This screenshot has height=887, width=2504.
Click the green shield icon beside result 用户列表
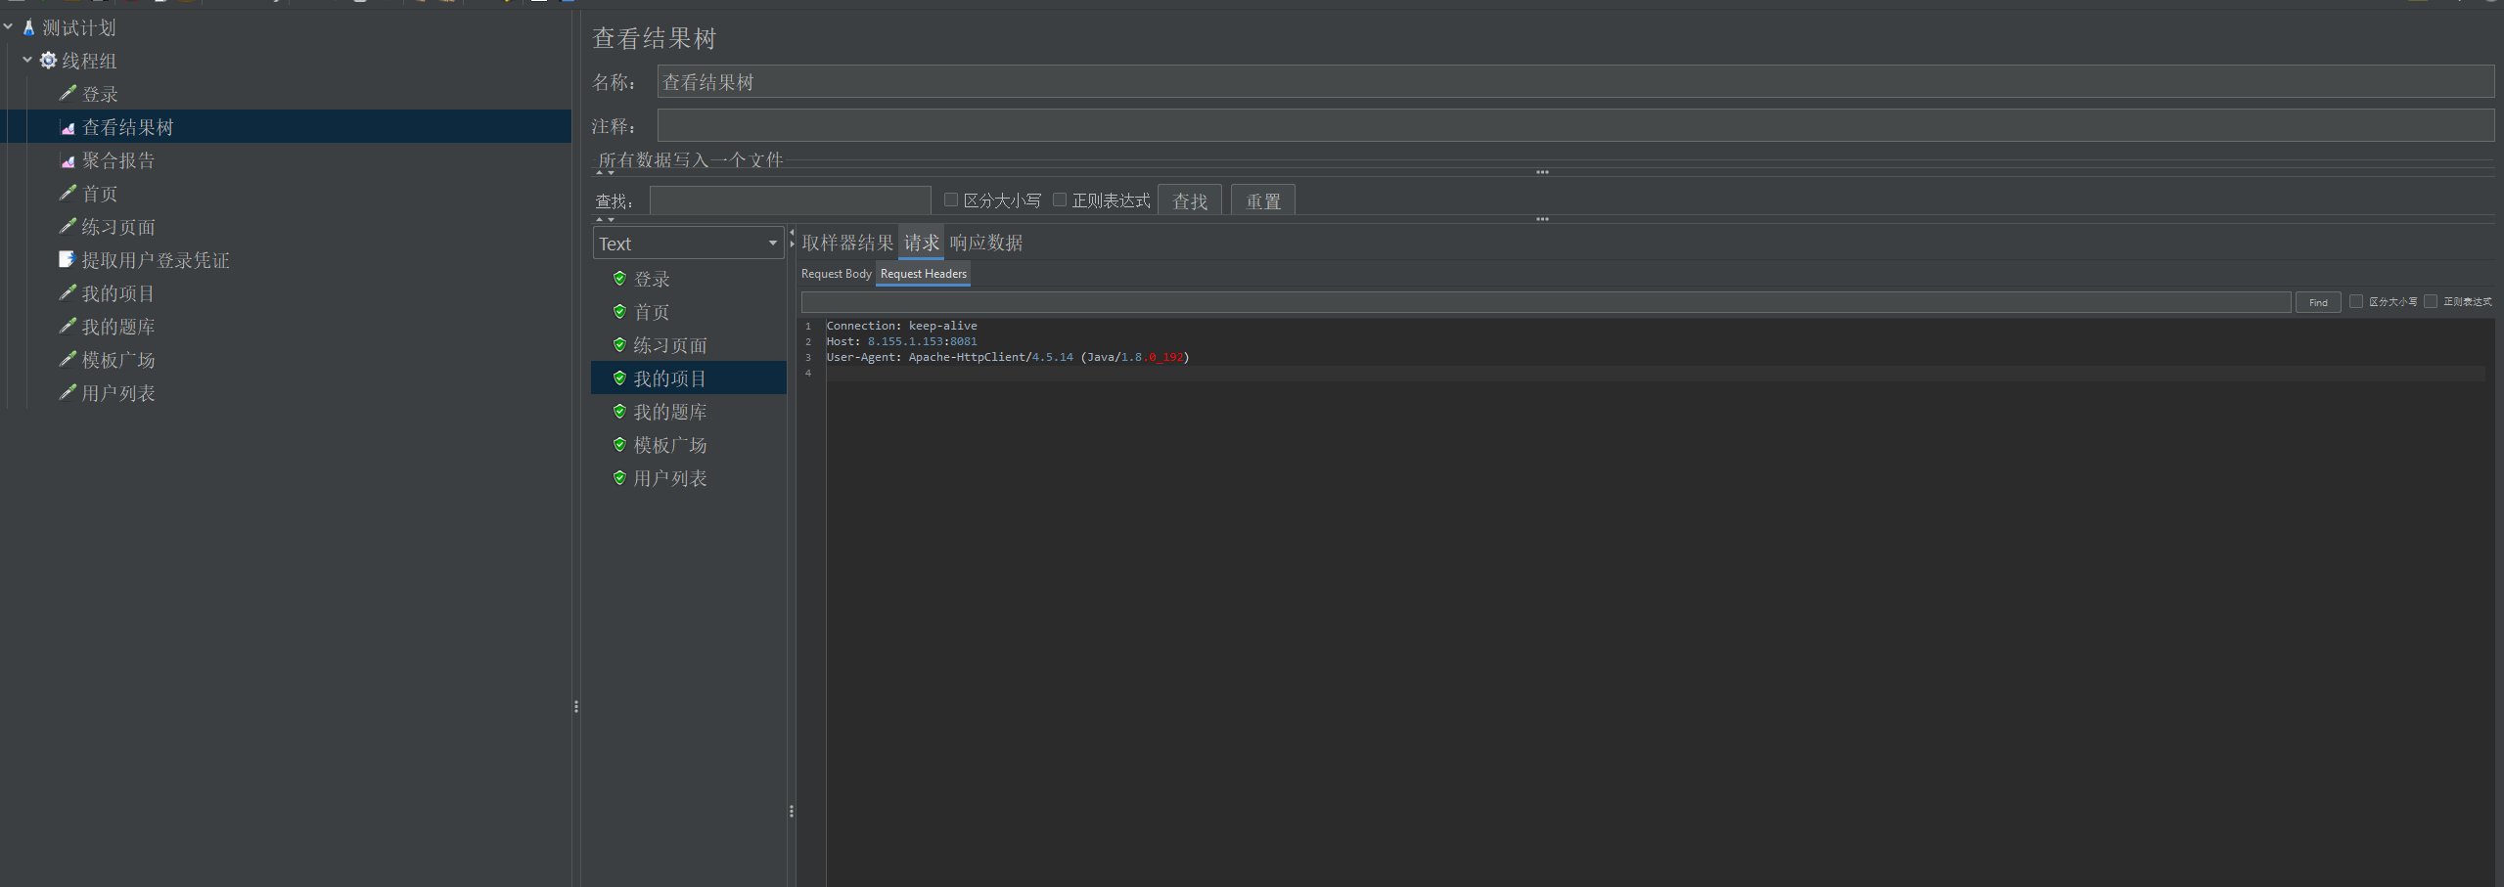[x=619, y=478]
